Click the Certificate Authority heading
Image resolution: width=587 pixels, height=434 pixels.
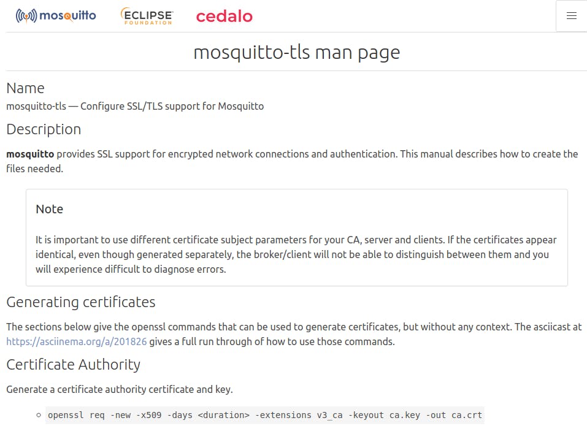(73, 365)
